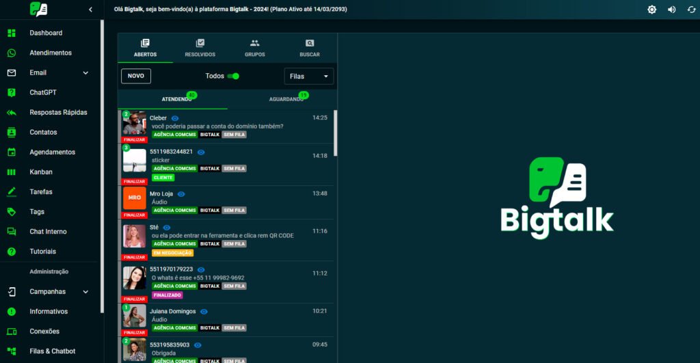The image size is (700, 363).
Task: Expand the Campanhas submenu chevron
Action: [x=85, y=292]
